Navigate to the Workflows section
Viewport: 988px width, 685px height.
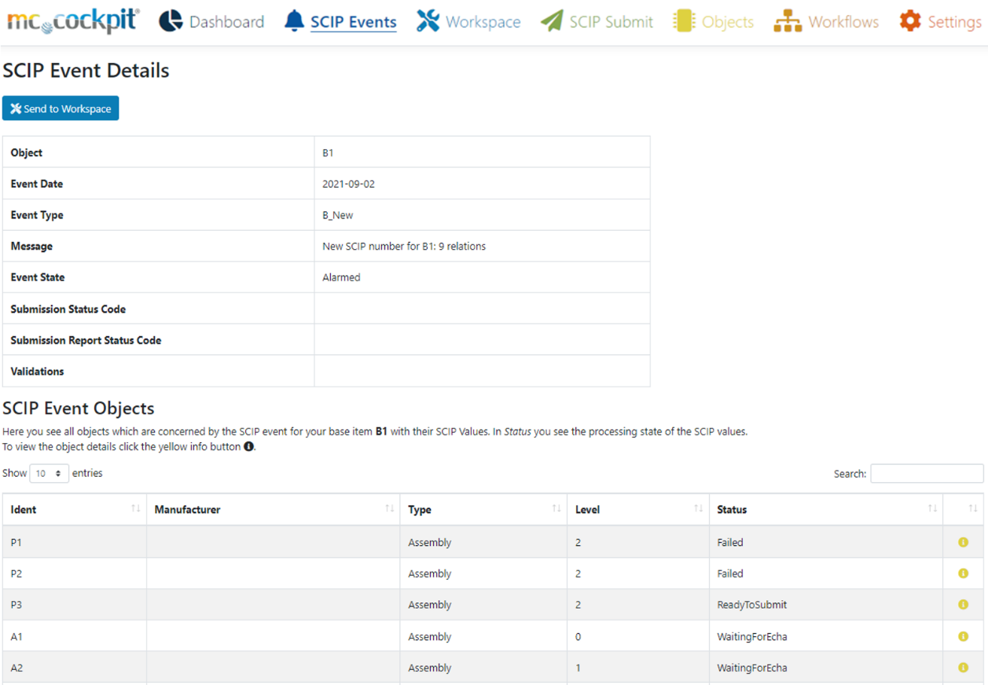point(826,21)
